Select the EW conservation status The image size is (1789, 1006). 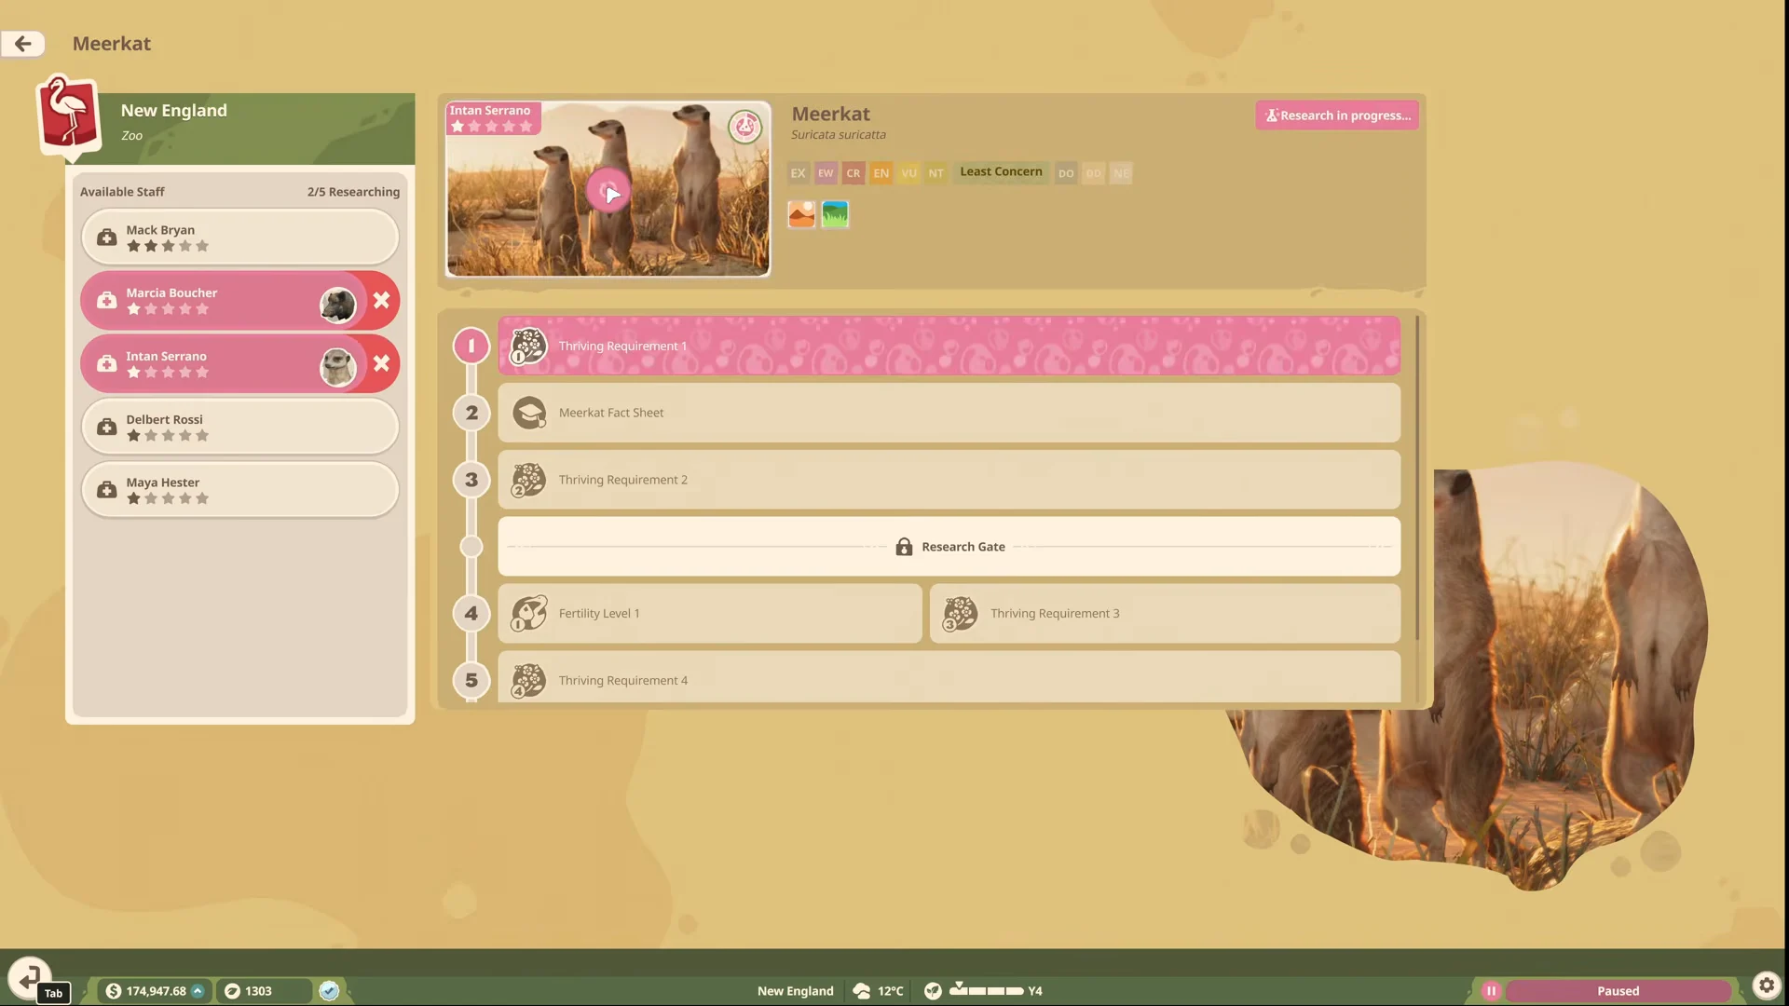(x=826, y=173)
